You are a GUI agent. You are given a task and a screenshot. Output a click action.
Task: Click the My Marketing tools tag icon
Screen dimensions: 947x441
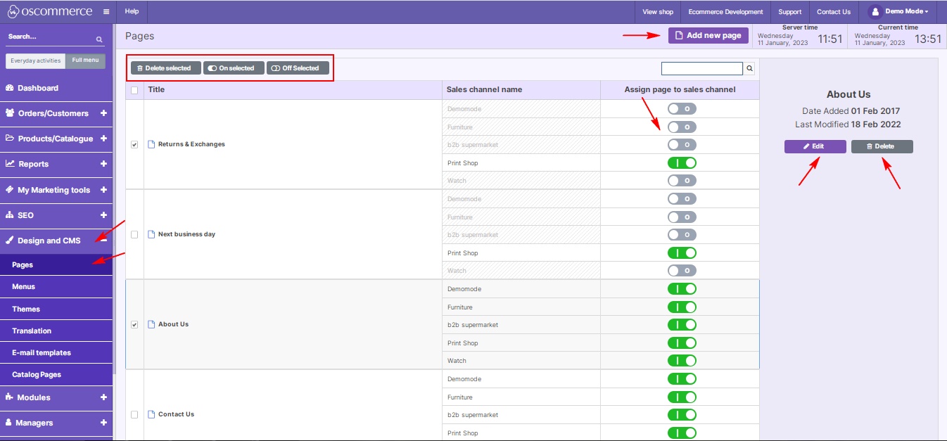click(x=10, y=190)
